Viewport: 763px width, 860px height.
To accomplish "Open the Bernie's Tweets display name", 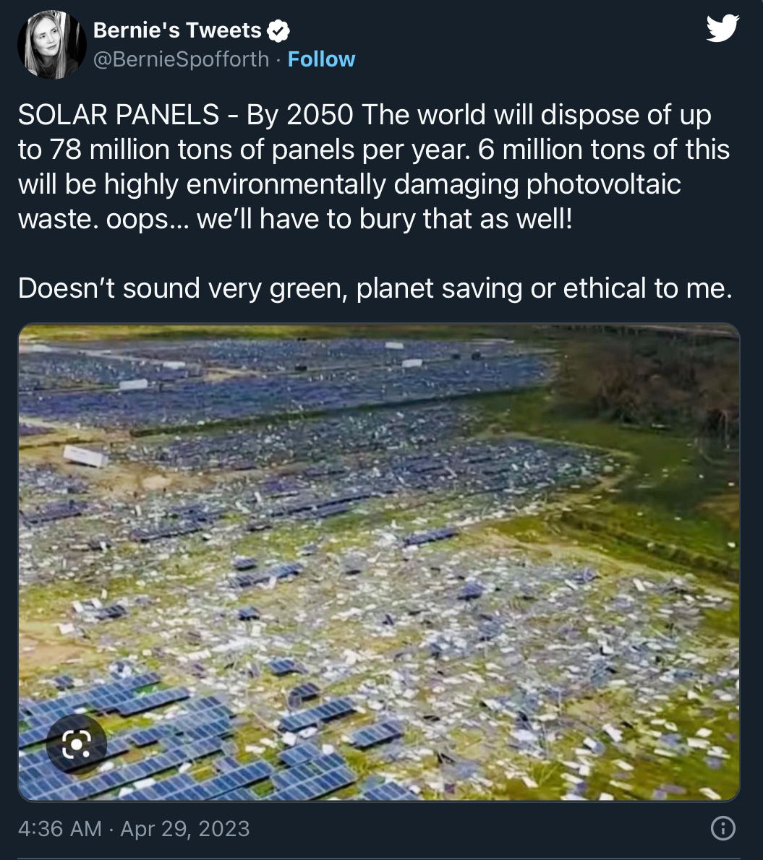I will click(177, 30).
